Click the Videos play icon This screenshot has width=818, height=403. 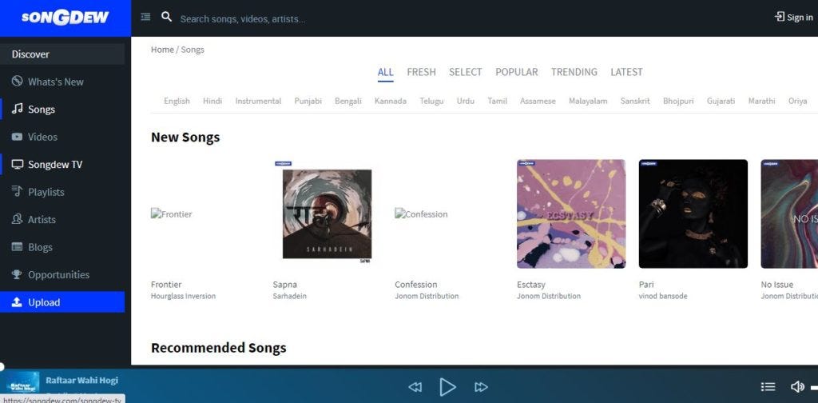coord(18,136)
